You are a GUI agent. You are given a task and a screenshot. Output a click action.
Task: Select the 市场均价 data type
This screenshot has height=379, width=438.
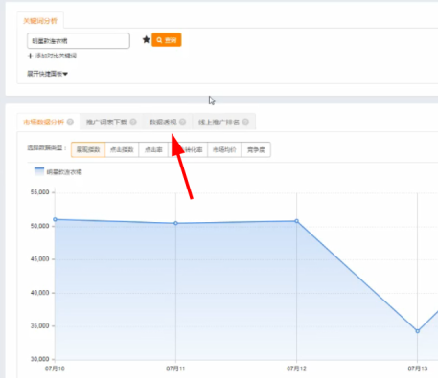(x=224, y=149)
